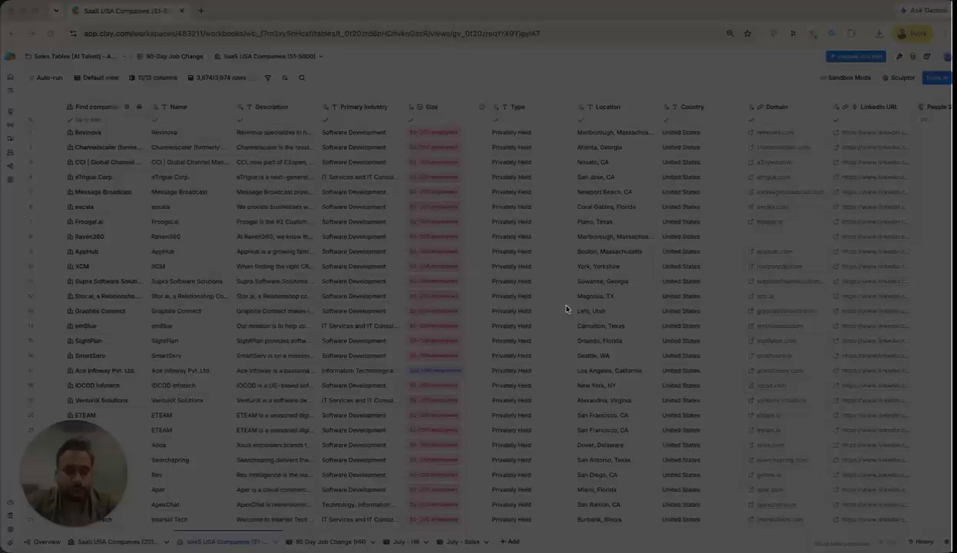Open the Default view selector
The image size is (957, 553).
pyautogui.click(x=97, y=78)
